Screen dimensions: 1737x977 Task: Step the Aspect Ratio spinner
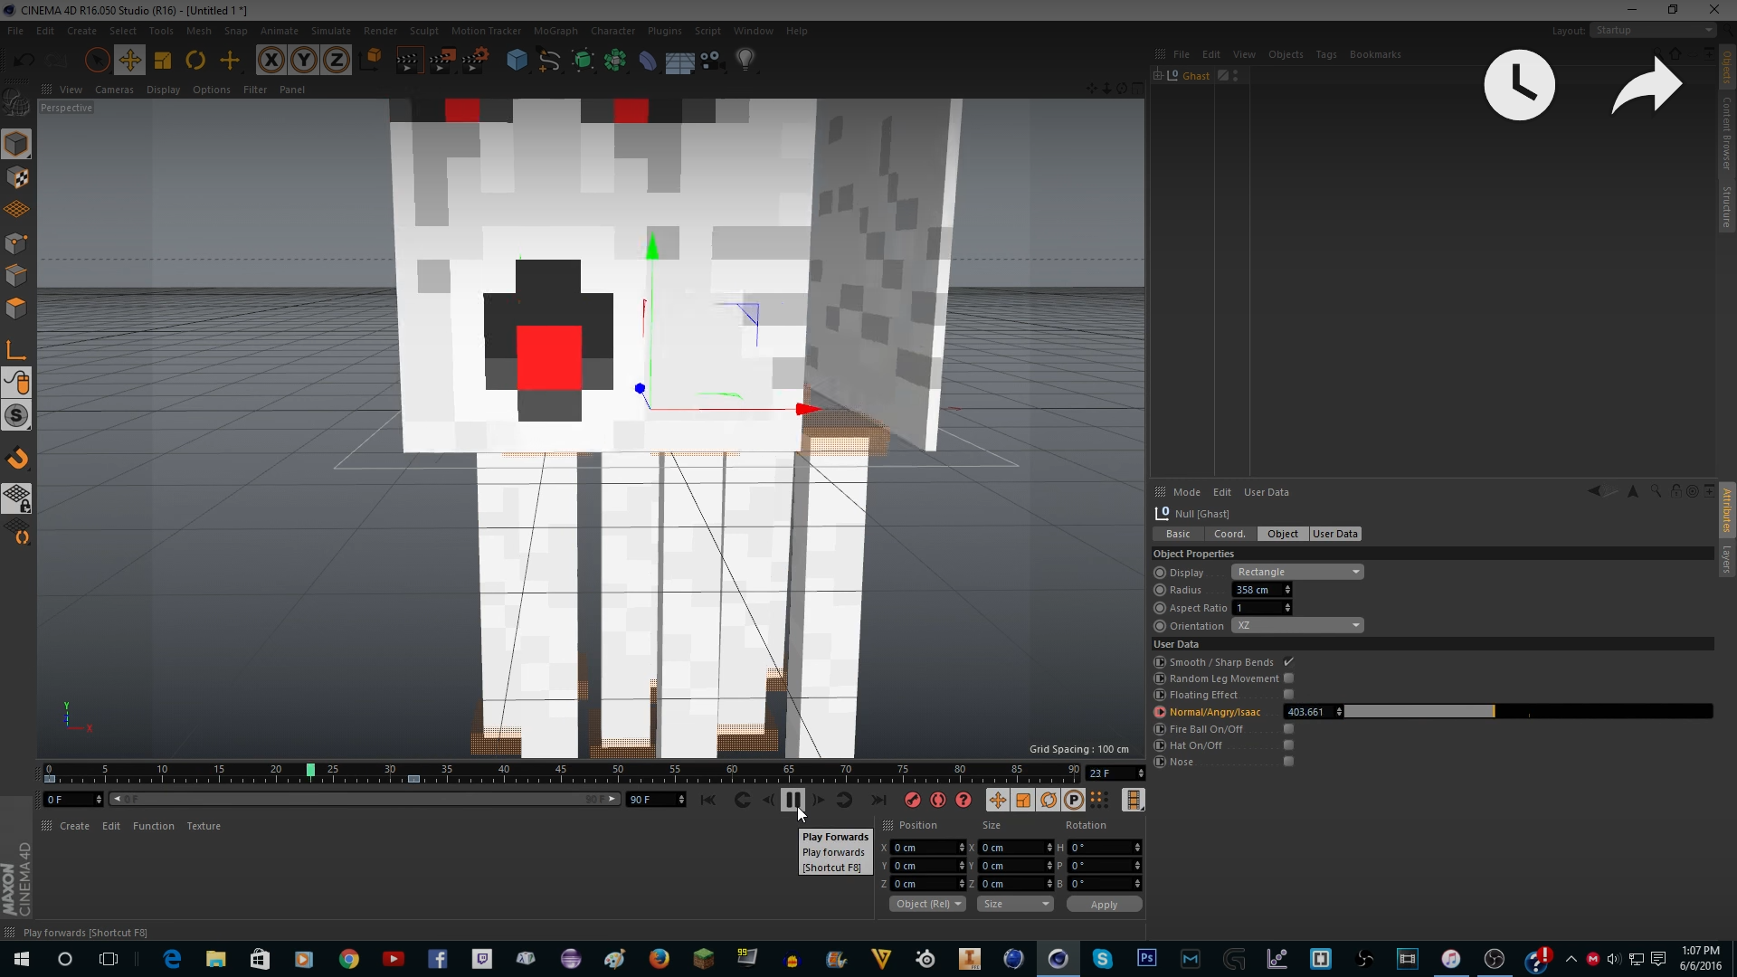pos(1287,608)
